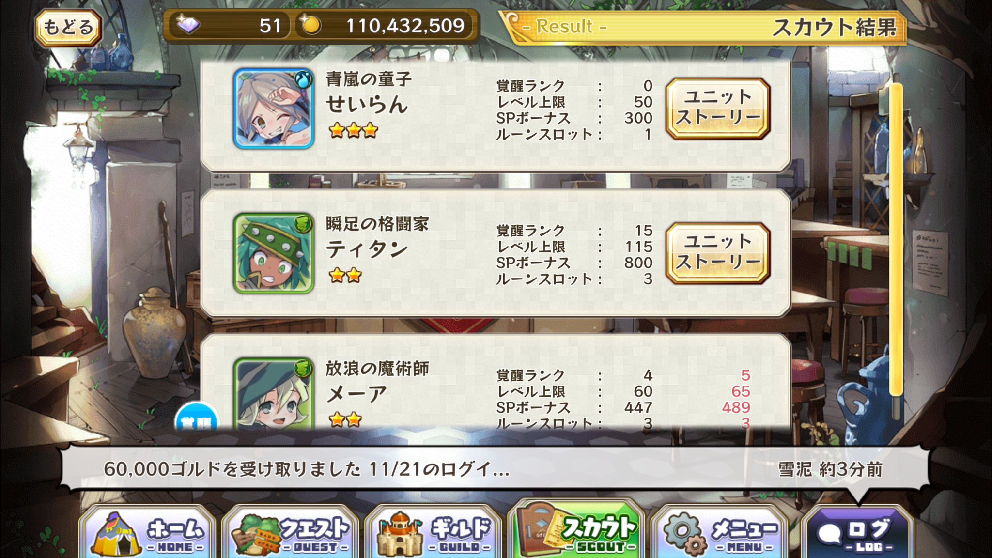This screenshot has width=992, height=558.
Task: Open the スカウト SCOUT tab
Action: click(x=576, y=530)
